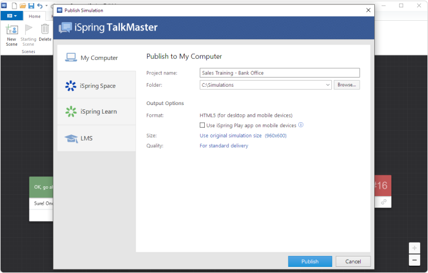
Task: Click the My Computer laptop icon
Action: [x=71, y=57]
